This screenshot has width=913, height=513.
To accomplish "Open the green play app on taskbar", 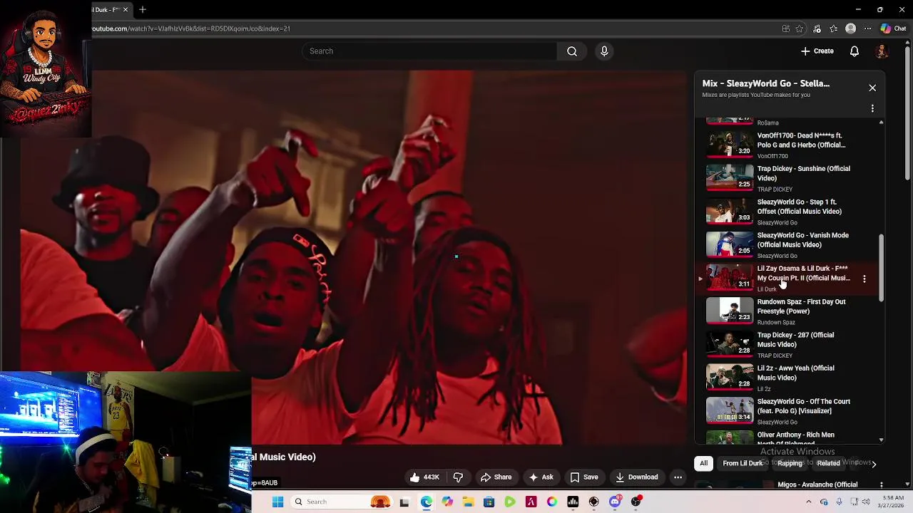I will point(510,502).
